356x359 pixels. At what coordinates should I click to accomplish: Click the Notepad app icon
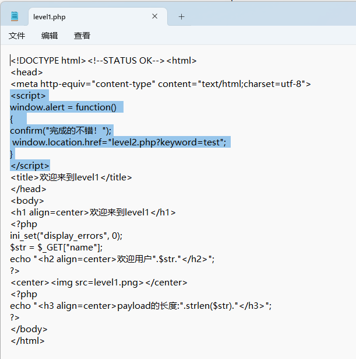pos(15,16)
